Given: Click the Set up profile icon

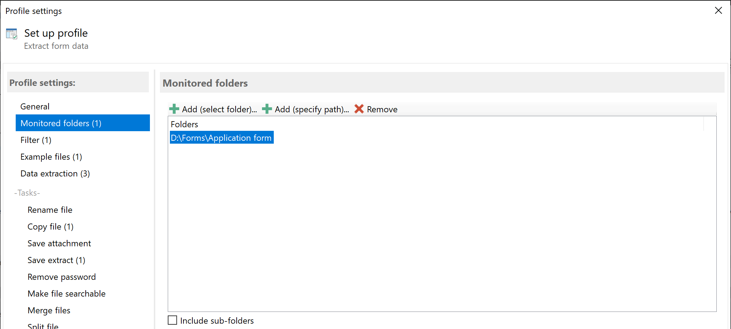Looking at the screenshot, I should (x=12, y=34).
